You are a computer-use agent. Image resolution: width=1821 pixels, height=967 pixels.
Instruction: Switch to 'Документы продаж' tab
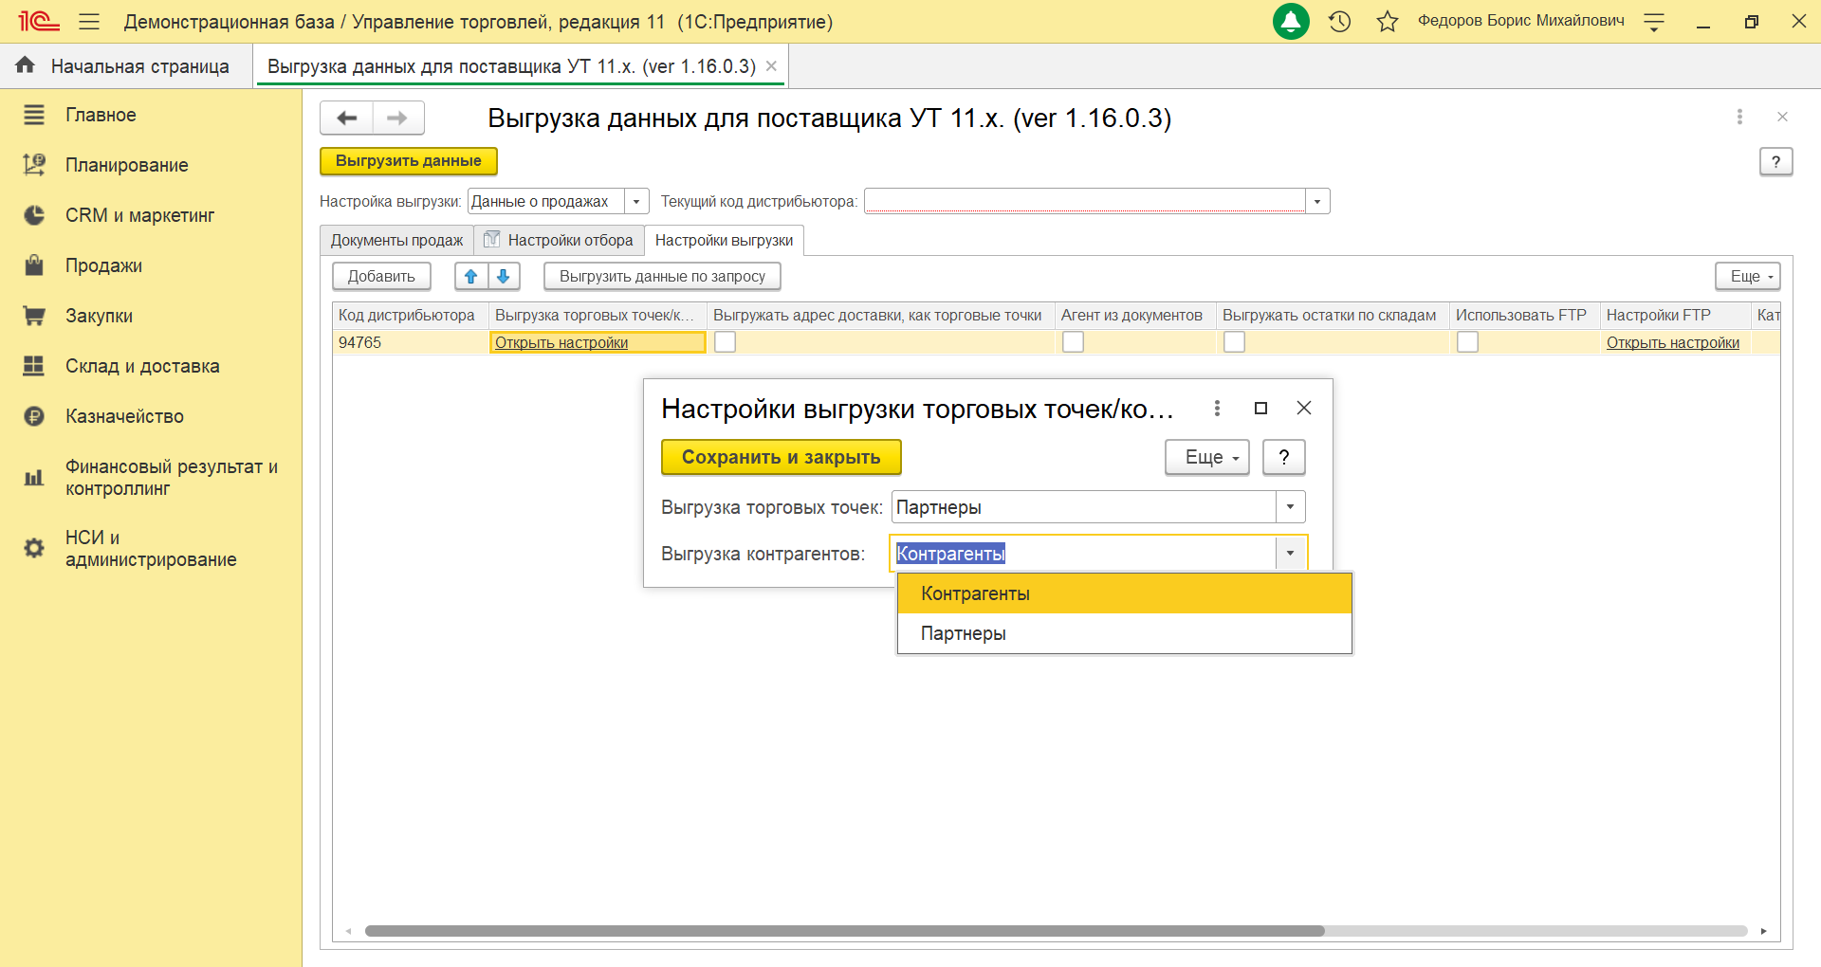396,241
